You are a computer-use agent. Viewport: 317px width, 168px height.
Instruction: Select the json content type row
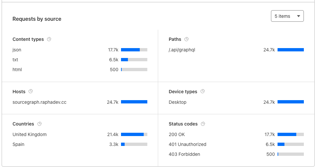[17, 50]
